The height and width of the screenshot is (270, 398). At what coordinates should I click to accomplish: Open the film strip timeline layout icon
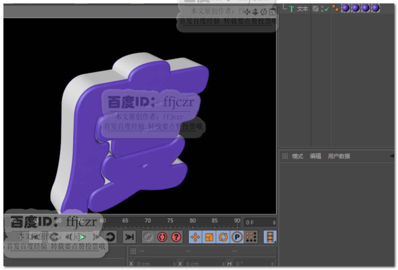click(270, 237)
